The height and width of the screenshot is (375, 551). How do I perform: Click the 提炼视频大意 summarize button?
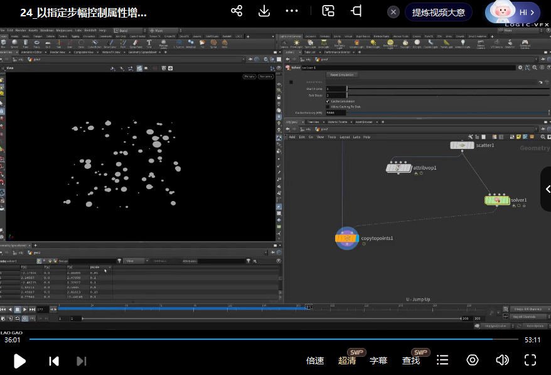click(x=438, y=12)
